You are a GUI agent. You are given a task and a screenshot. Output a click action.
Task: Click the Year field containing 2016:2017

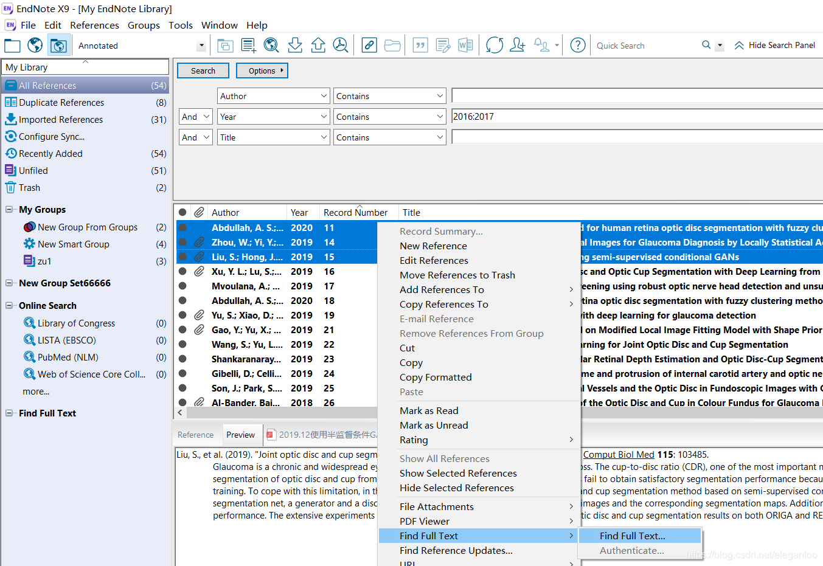637,117
